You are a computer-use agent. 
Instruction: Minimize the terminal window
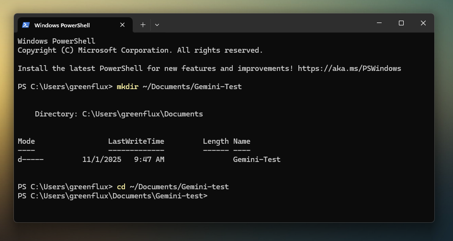(x=379, y=23)
